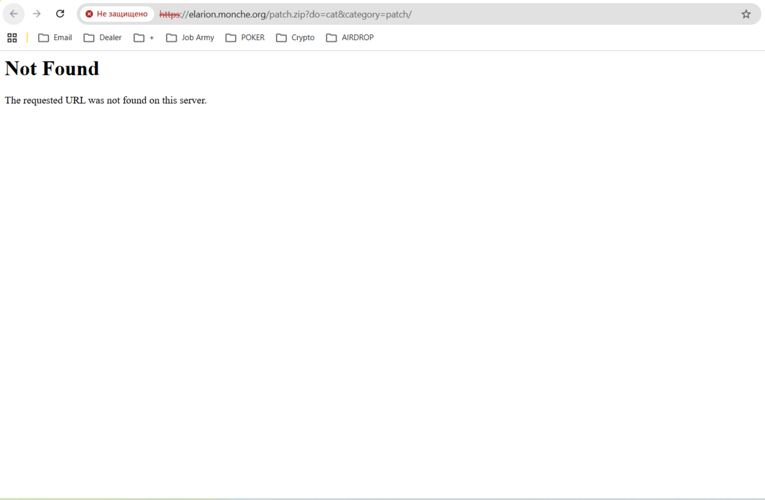Open the "+" bookmarks folder
Viewport: 765px width, 500px height.
click(x=144, y=38)
